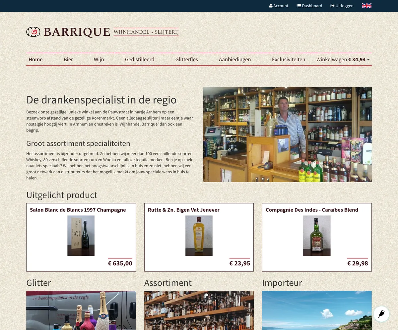Click the Caraïbes Blend bottle image
398x330 pixels.
317,236
